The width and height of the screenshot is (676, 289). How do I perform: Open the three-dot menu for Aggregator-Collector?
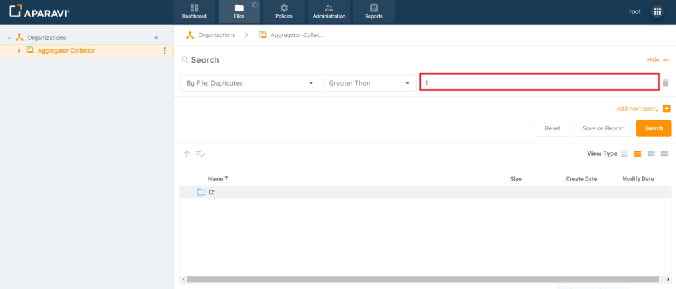(x=164, y=51)
